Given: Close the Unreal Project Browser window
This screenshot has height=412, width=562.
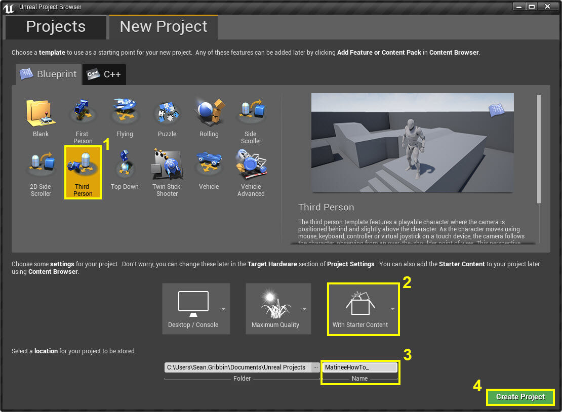Looking at the screenshot, I should click(x=547, y=7).
